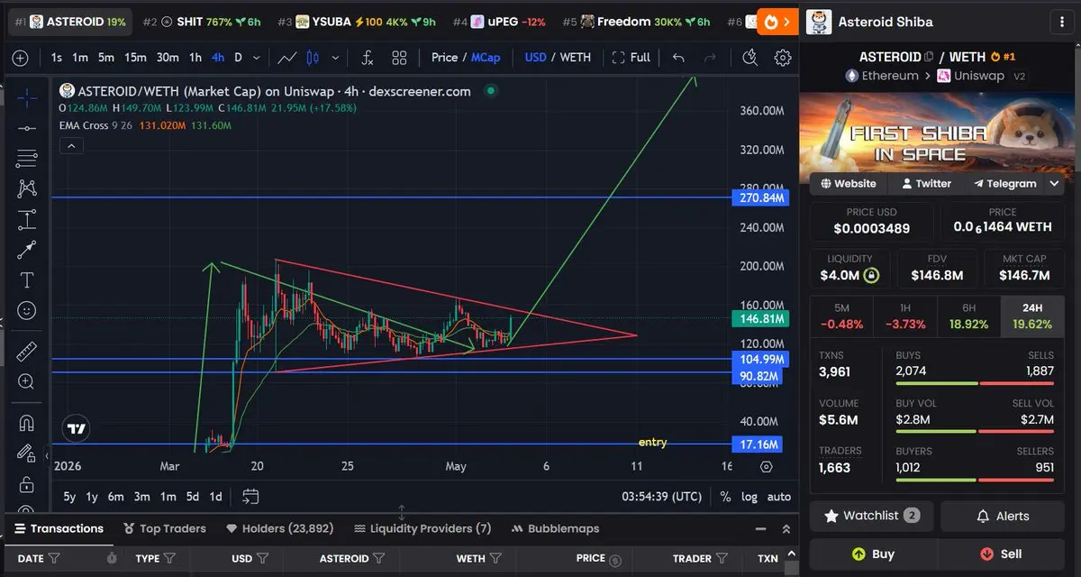Open chart style dropdown arrow
This screenshot has height=577, width=1081.
tap(336, 58)
